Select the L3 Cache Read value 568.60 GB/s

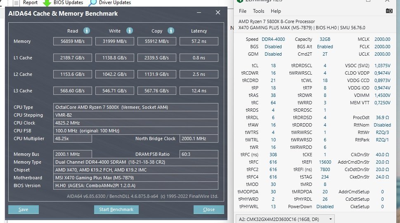click(73, 91)
